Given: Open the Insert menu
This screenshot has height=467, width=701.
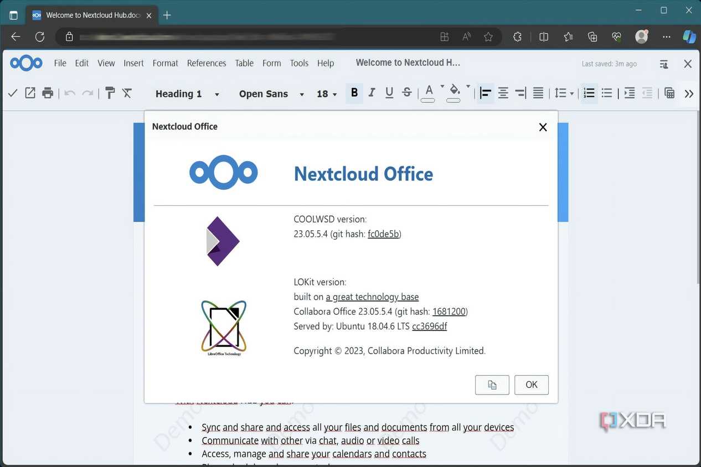Looking at the screenshot, I should click(133, 63).
